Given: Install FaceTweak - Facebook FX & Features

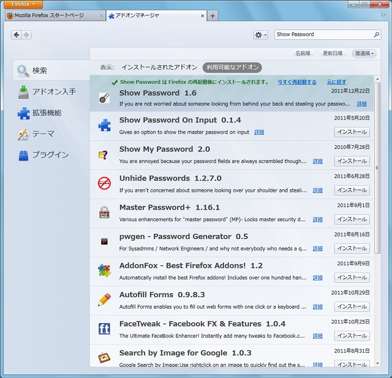Looking at the screenshot, I should click(x=352, y=336).
